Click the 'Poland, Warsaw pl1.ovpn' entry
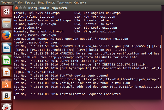The image size is (164, 110). pyautogui.click(x=35, y=24)
